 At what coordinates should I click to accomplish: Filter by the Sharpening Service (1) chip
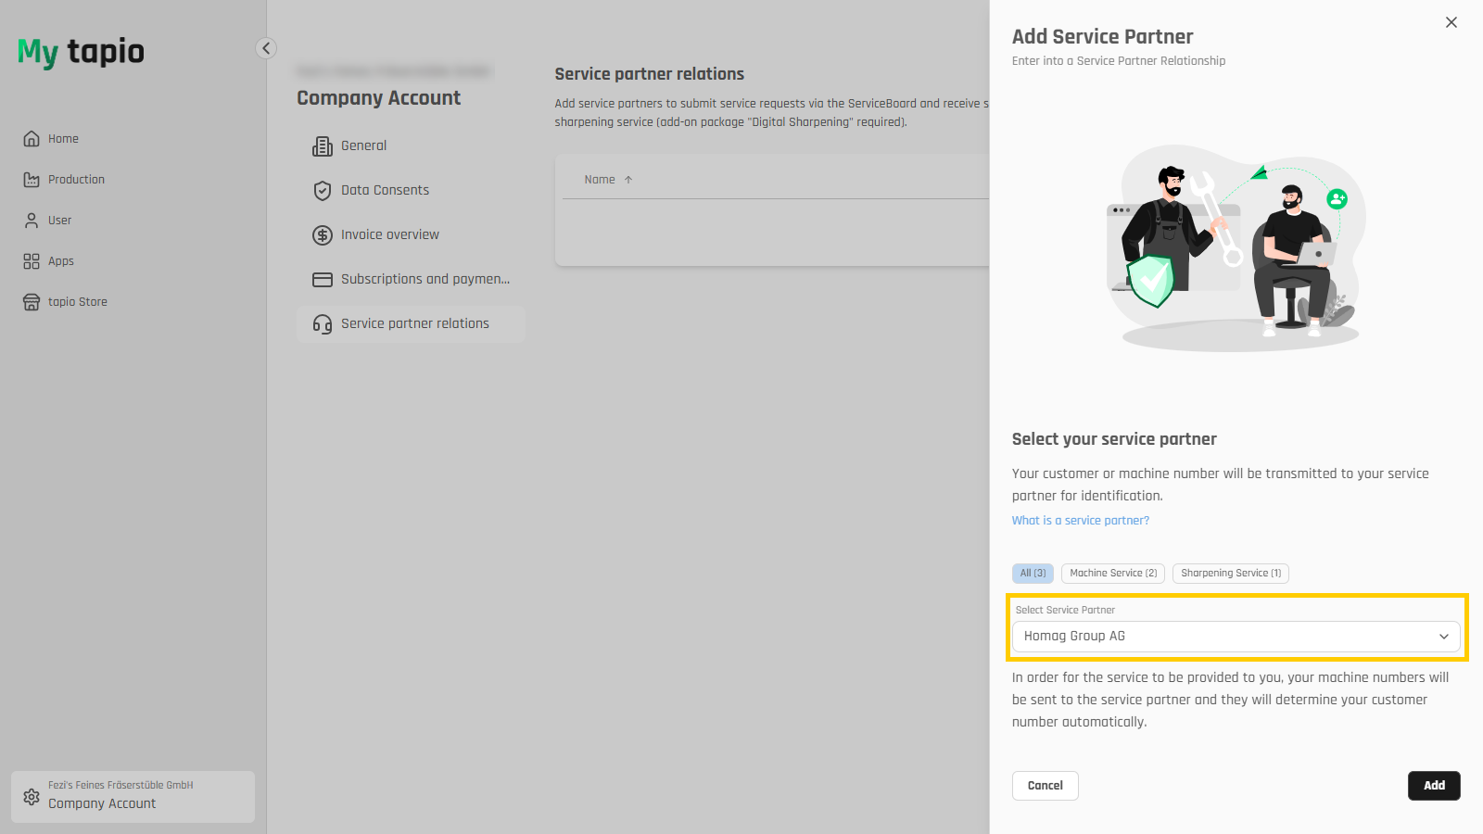pyautogui.click(x=1231, y=574)
